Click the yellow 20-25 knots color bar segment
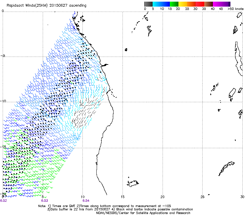Viewport: 245px width, 215px height. pos(183,4)
